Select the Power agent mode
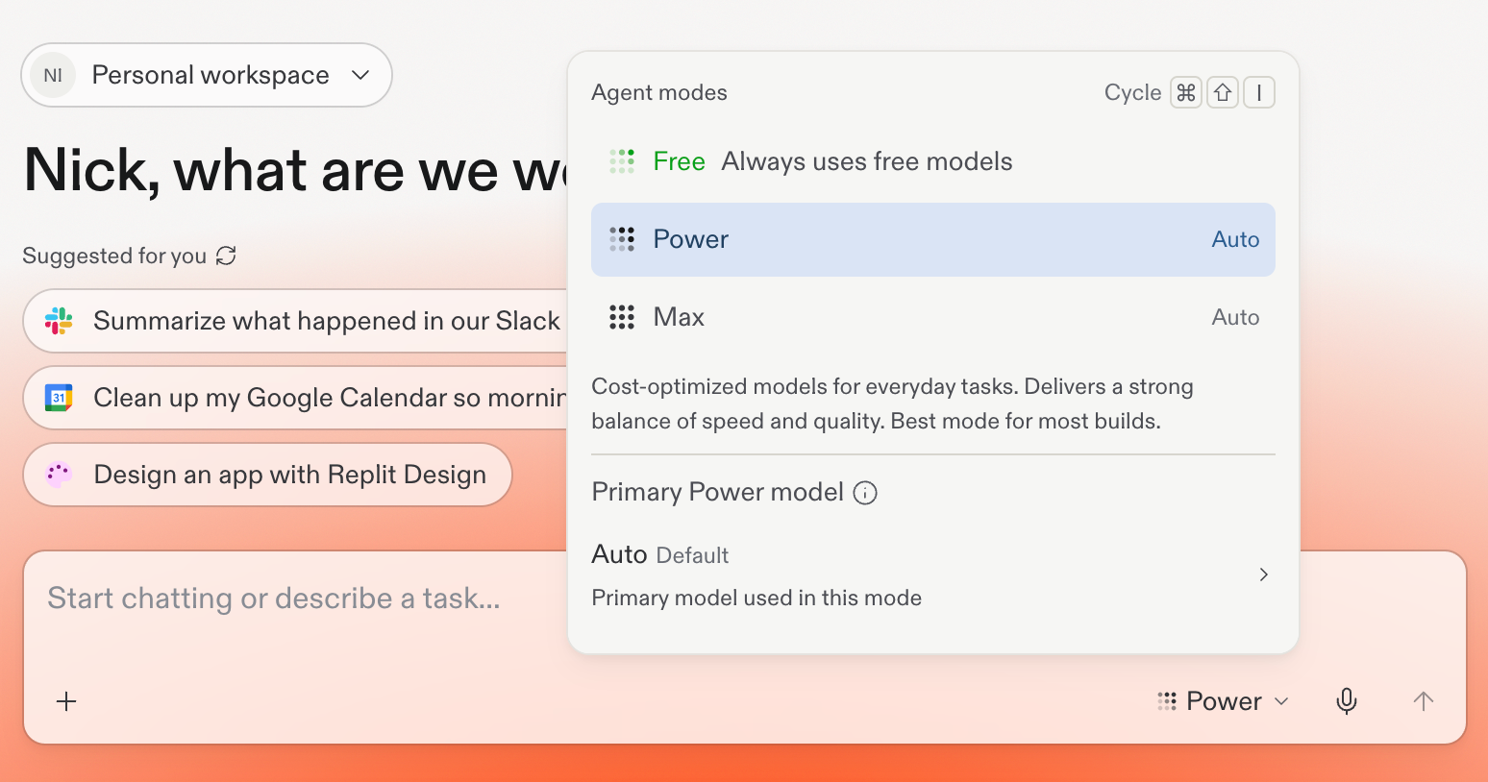Viewport: 1488px width, 782px height. pyautogui.click(x=932, y=239)
